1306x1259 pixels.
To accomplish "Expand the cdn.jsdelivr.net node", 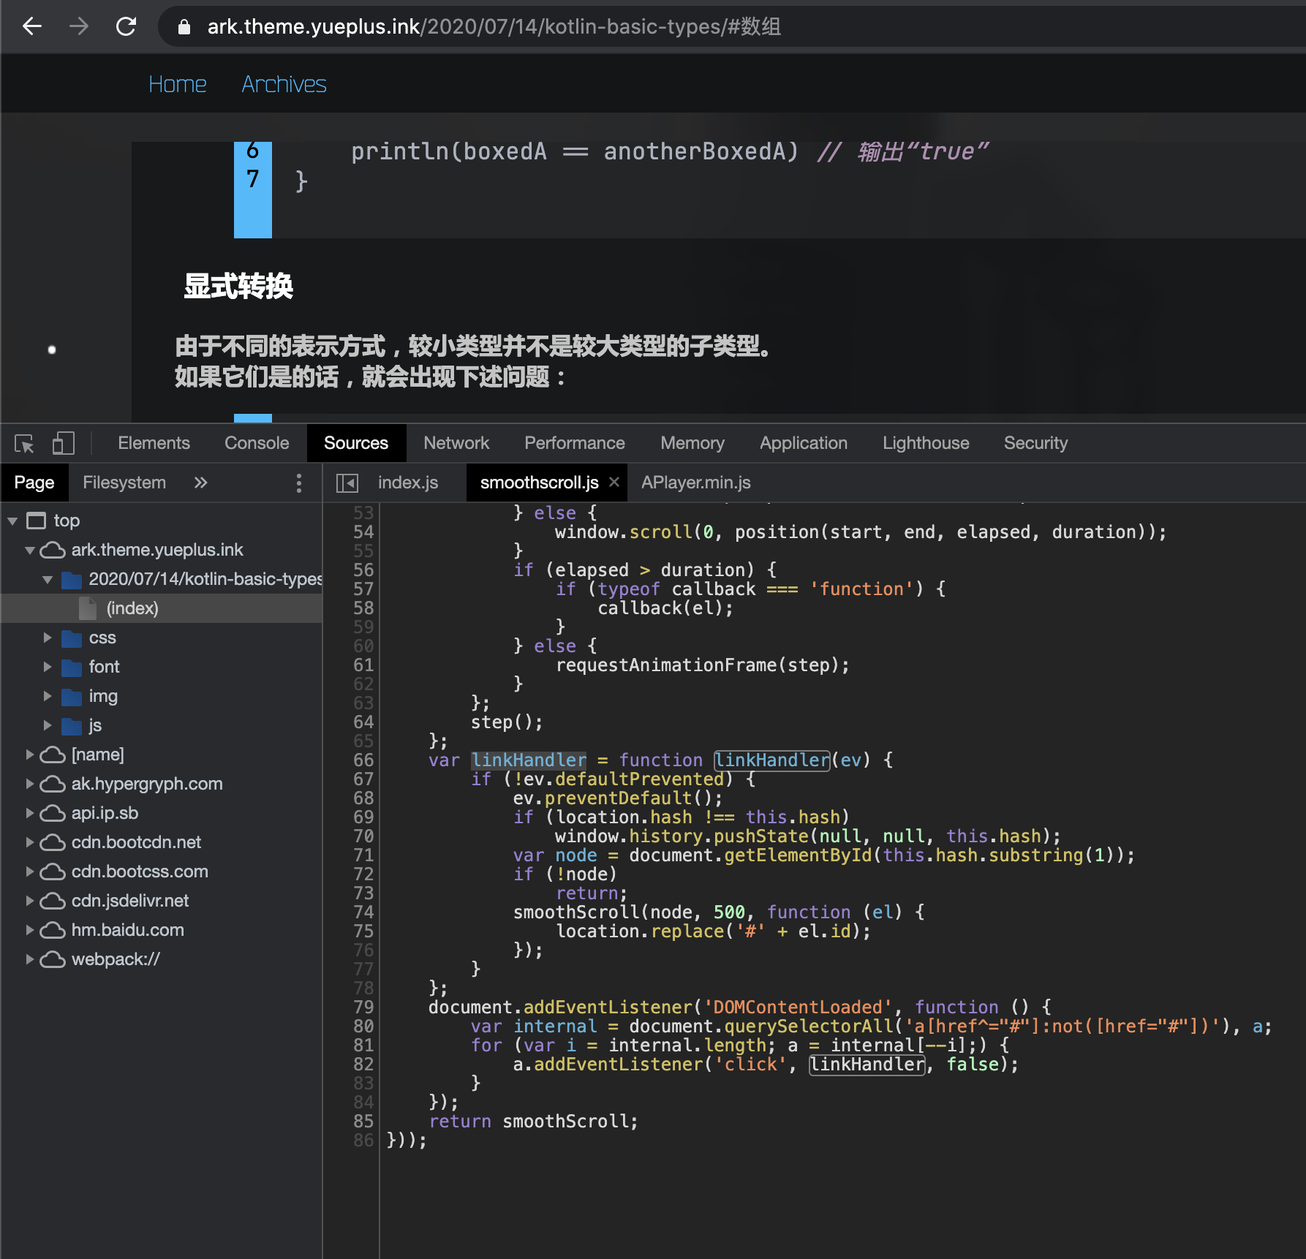I will tap(30, 901).
